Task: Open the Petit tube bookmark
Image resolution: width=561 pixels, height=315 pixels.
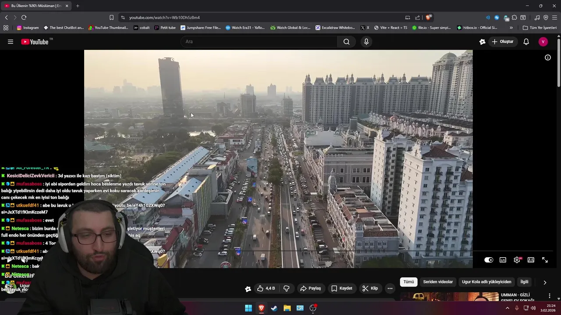Action: pyautogui.click(x=165, y=28)
